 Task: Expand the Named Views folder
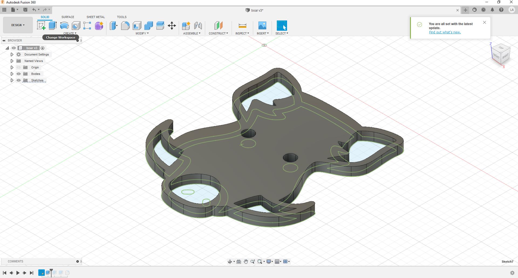[12, 61]
